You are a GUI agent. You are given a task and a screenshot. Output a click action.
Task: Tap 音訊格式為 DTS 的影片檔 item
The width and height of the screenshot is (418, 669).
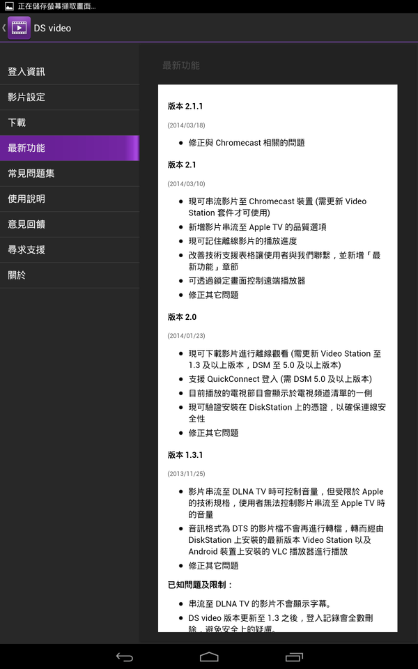click(286, 540)
